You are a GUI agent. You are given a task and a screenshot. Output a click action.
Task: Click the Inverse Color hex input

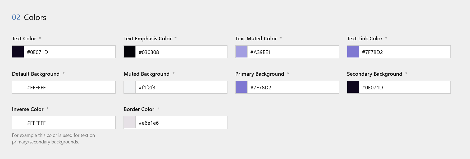[x=69, y=123]
